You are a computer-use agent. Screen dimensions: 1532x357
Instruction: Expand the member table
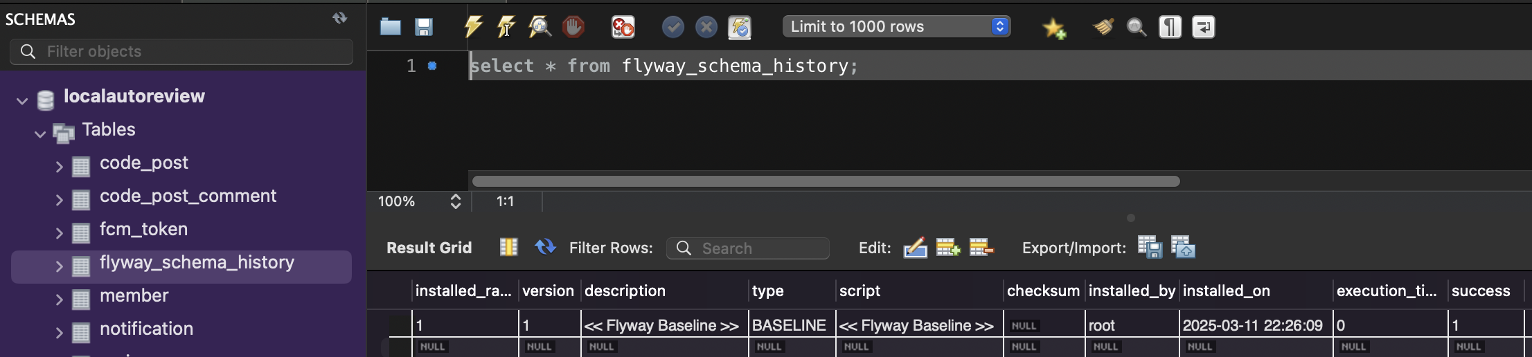(59, 300)
